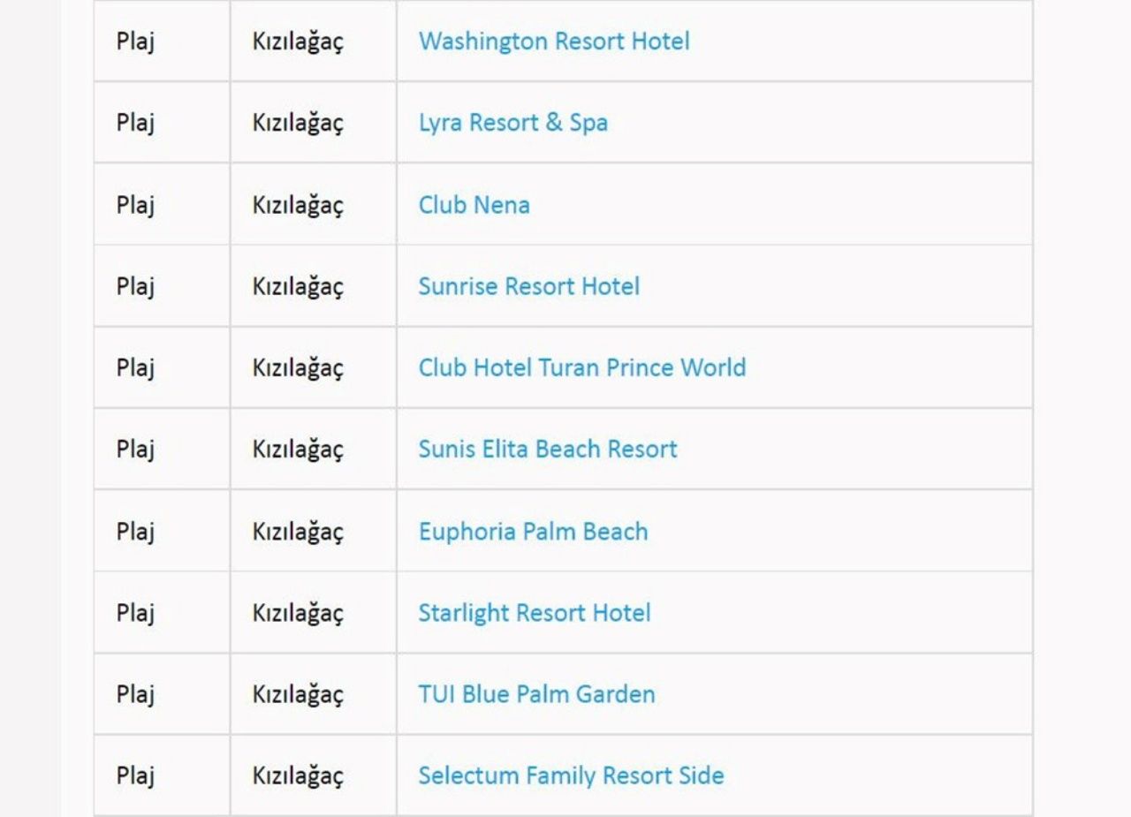Viewport: 1131px width, 817px height.
Task: Click Kızılağaç cell in Lyra Resort row
Action: [314, 123]
